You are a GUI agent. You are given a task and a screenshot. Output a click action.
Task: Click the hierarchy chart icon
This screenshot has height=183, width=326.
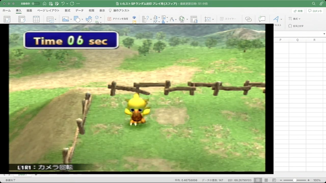pos(164,17)
